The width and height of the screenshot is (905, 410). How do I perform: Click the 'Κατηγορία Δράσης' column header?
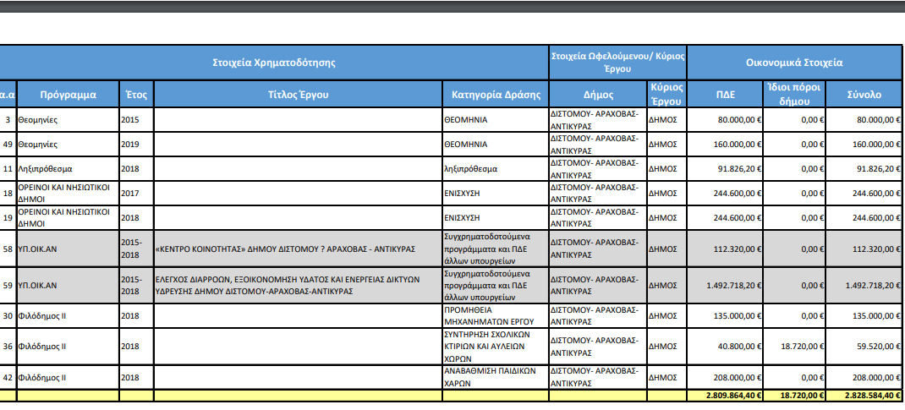click(x=496, y=94)
